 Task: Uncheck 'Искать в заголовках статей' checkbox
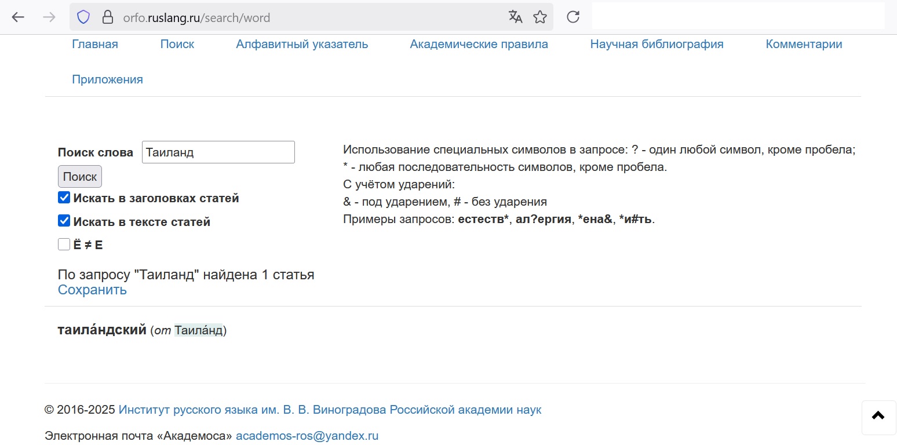[64, 198]
